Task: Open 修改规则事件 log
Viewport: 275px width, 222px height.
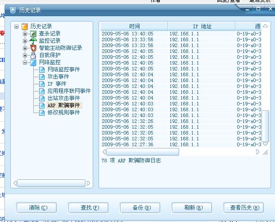Action: (63, 113)
